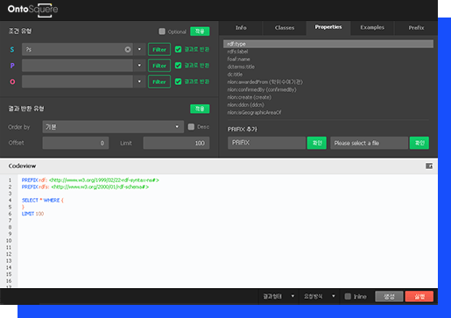Expand the subject row dropdown arrow
Viewport: 451px width, 318px height.
click(139, 49)
